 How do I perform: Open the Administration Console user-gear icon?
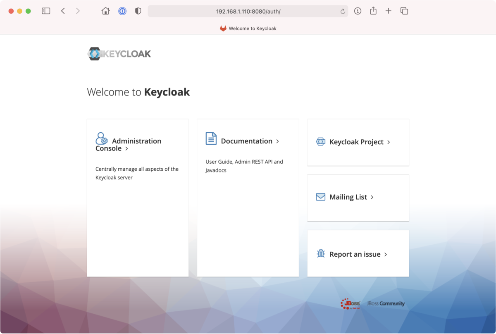tap(102, 138)
